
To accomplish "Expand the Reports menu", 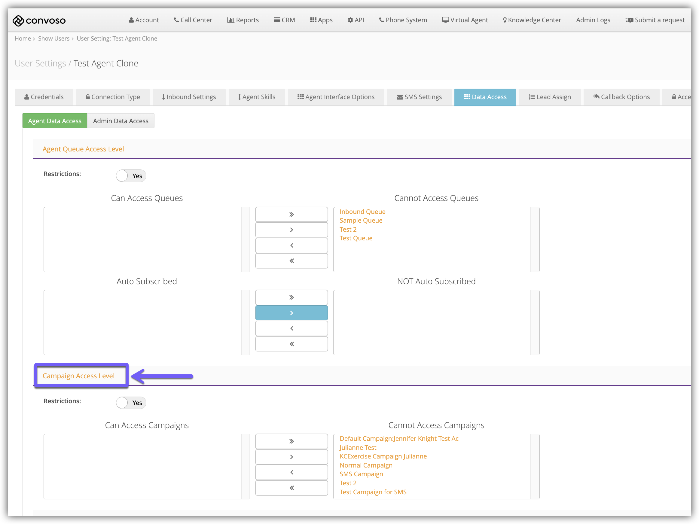I will (x=243, y=20).
